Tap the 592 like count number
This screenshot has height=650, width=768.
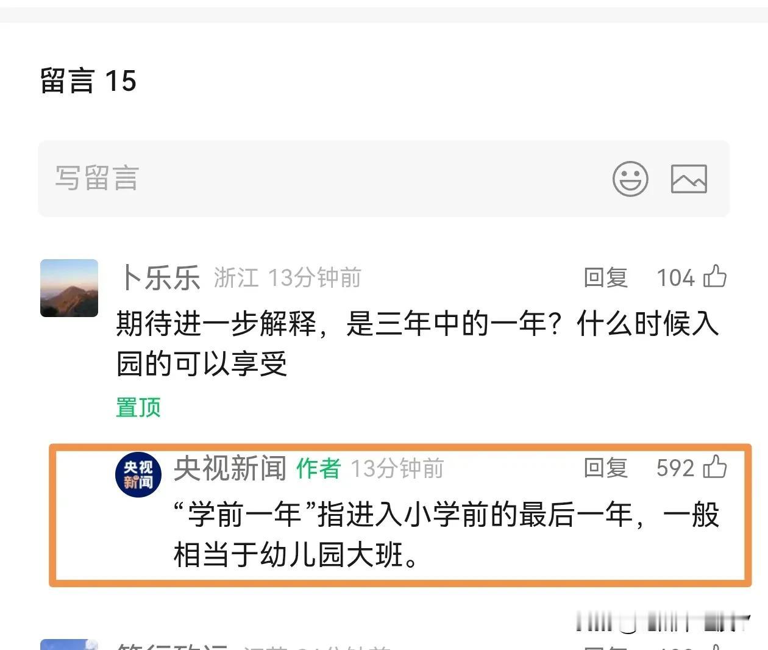coord(675,468)
